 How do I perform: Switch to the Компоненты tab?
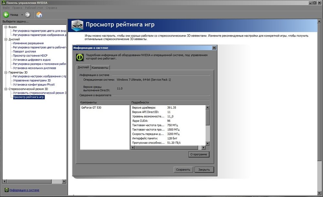(x=100, y=68)
